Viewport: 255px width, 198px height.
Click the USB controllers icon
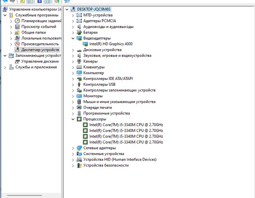(x=79, y=84)
